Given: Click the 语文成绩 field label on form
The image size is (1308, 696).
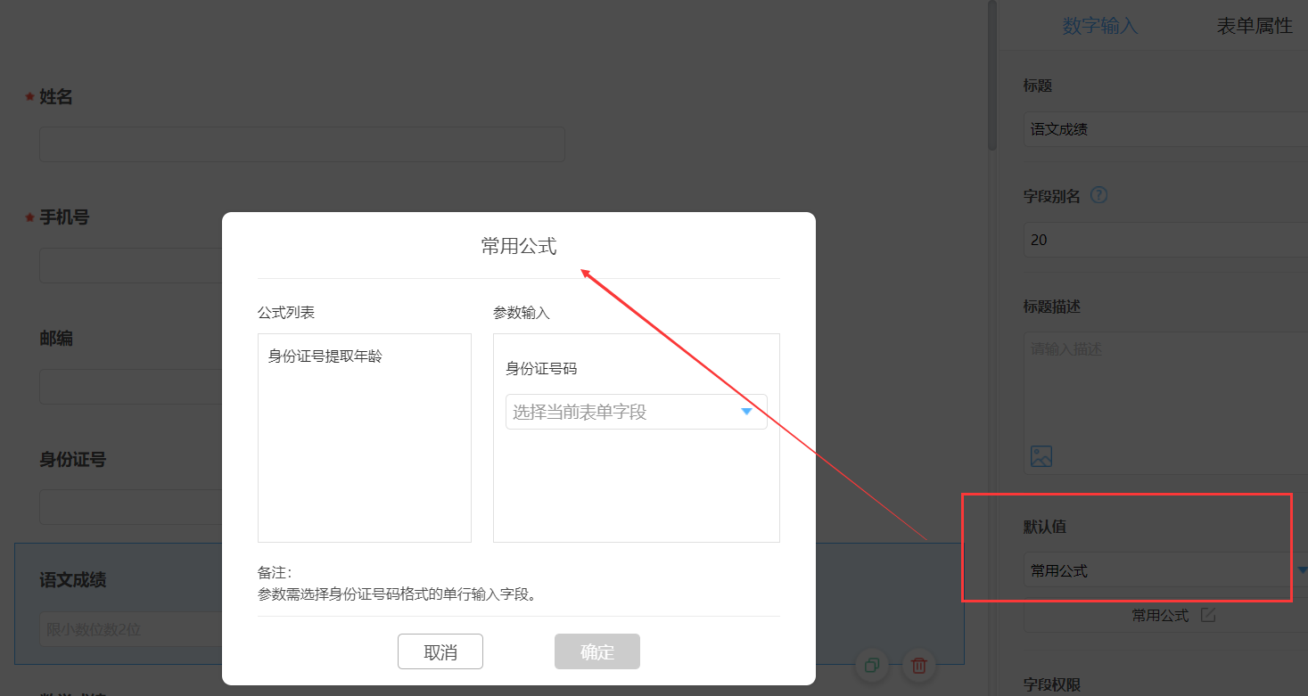Looking at the screenshot, I should tap(73, 580).
